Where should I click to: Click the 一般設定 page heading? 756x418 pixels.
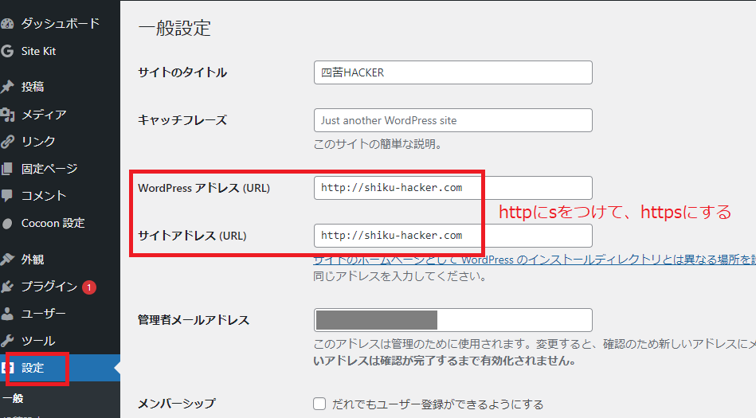pos(174,28)
